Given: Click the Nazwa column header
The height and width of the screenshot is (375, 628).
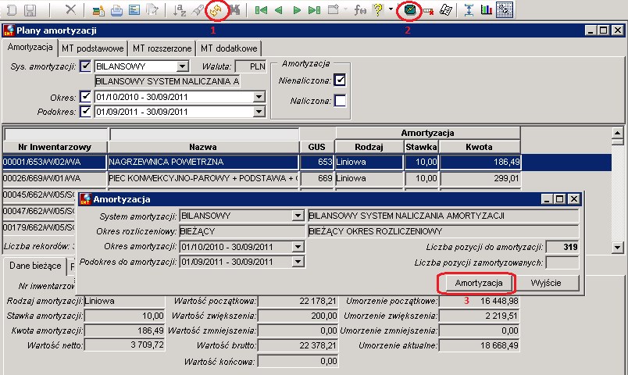Looking at the screenshot, I should (x=203, y=147).
